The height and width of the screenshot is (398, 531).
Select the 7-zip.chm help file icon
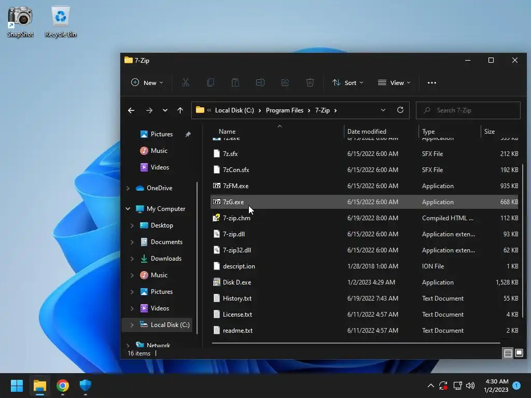coord(217,218)
